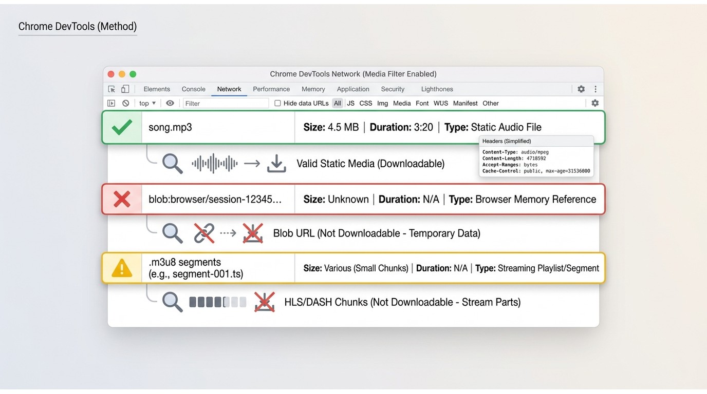The image size is (707, 394).
Task: Click magnifier icon in Blob URL row
Action: click(173, 233)
